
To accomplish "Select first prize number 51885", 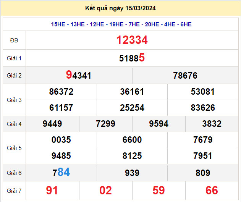I will tap(132, 58).
